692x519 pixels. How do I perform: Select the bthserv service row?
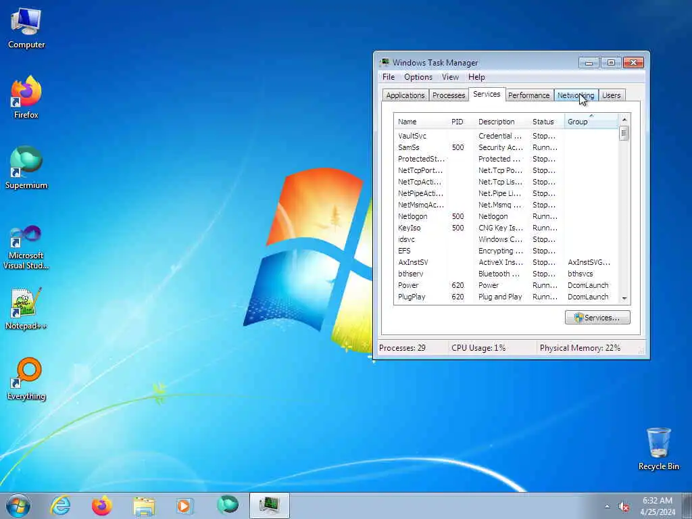click(x=506, y=274)
